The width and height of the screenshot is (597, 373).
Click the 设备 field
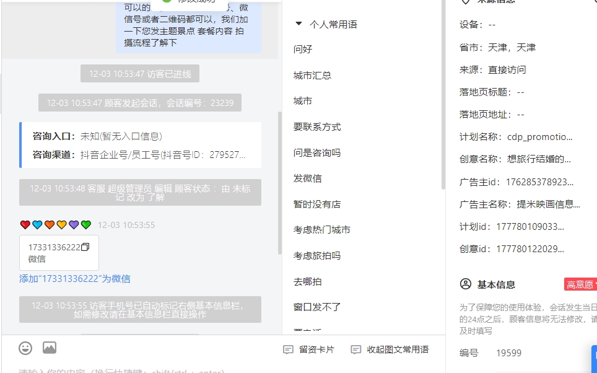(x=477, y=25)
